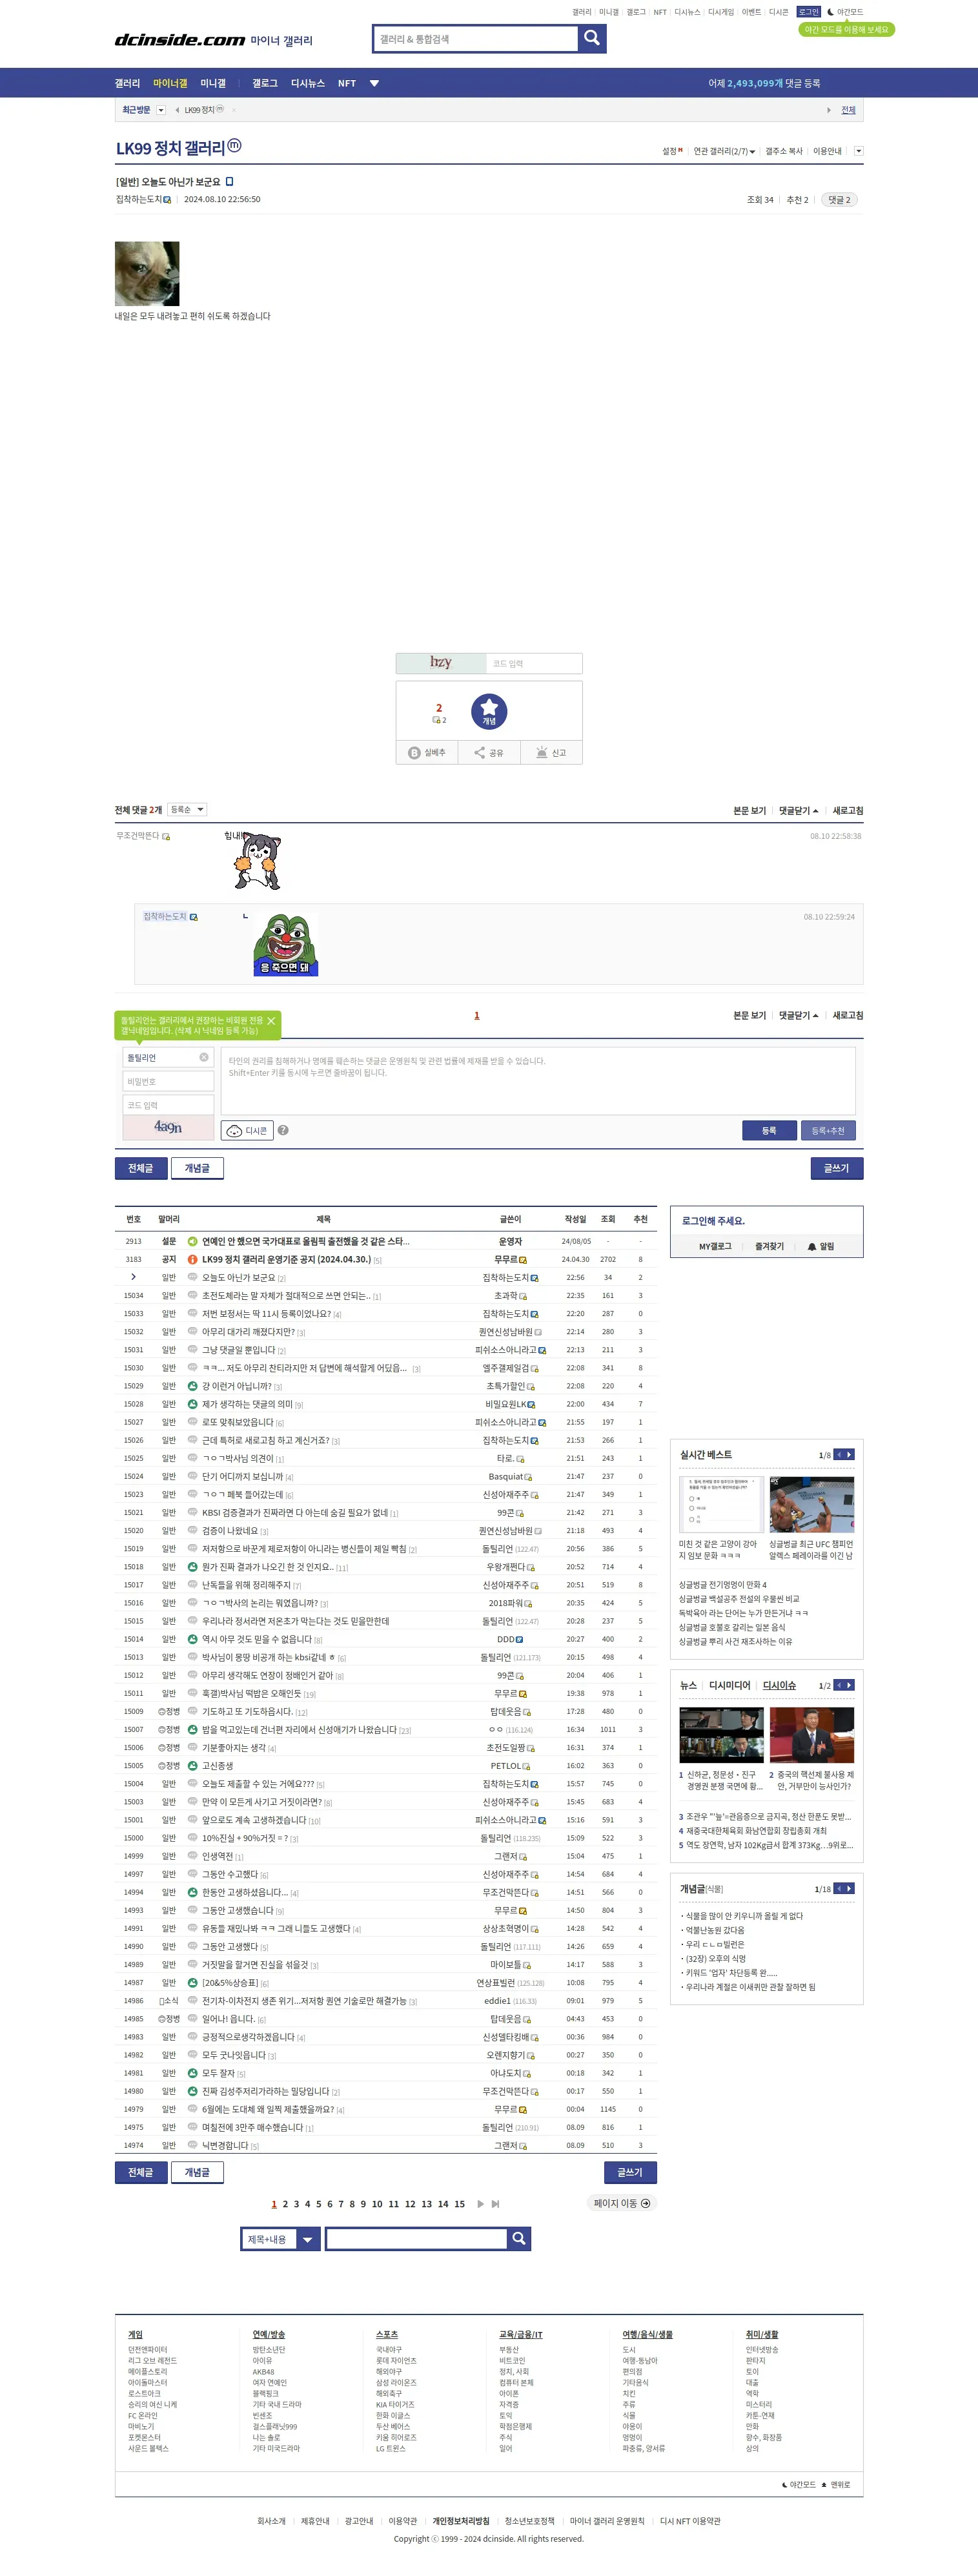The width and height of the screenshot is (978, 2576).
Task: Expand the navigation bar down-arrow menu
Action: click(x=374, y=83)
